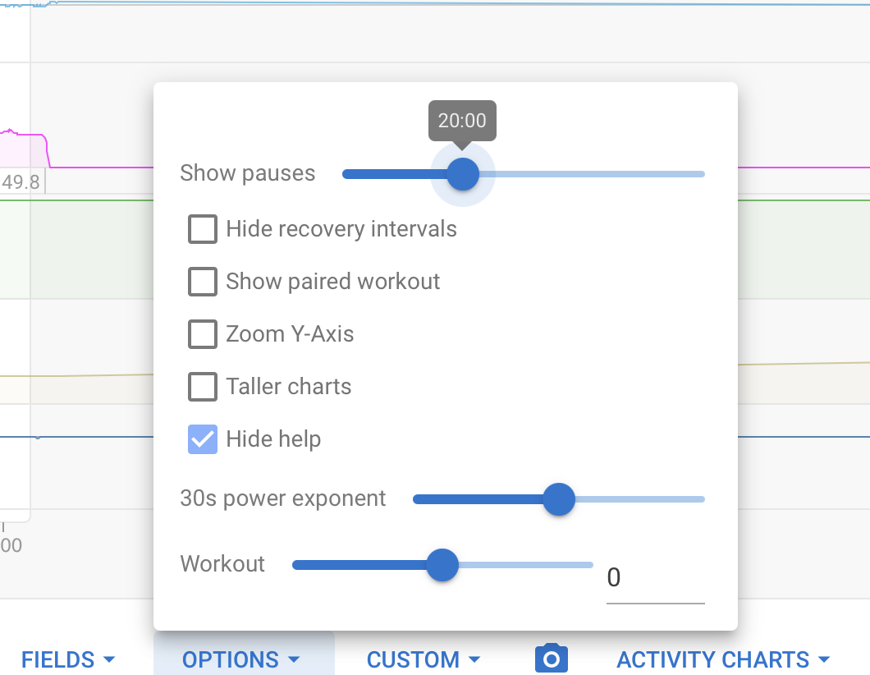Check the Show paired workout box
This screenshot has height=675, width=870.
pyautogui.click(x=203, y=282)
